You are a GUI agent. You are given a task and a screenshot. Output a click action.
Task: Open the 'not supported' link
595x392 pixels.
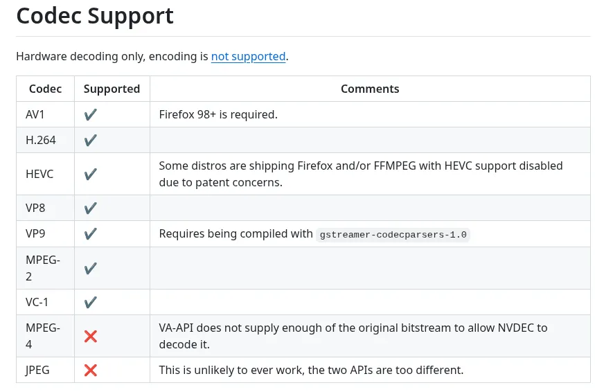248,56
